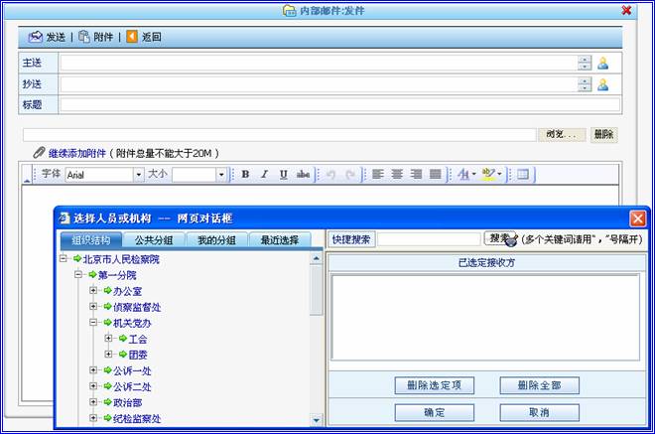Switch to the 最近选择 tab
The width and height of the screenshot is (655, 434).
[280, 239]
